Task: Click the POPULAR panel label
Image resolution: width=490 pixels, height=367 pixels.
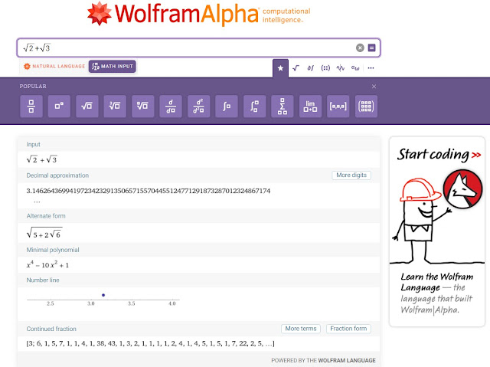Action: click(33, 87)
